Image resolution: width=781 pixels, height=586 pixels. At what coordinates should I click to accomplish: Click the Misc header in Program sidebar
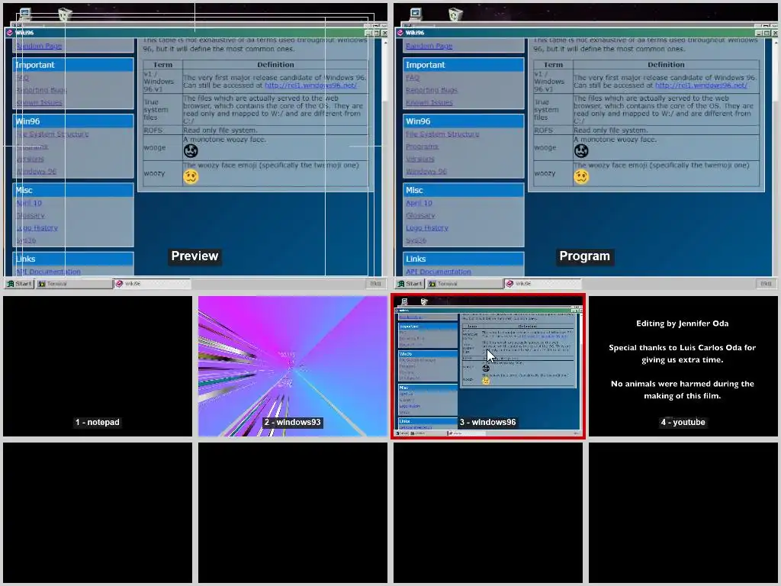[x=463, y=190]
